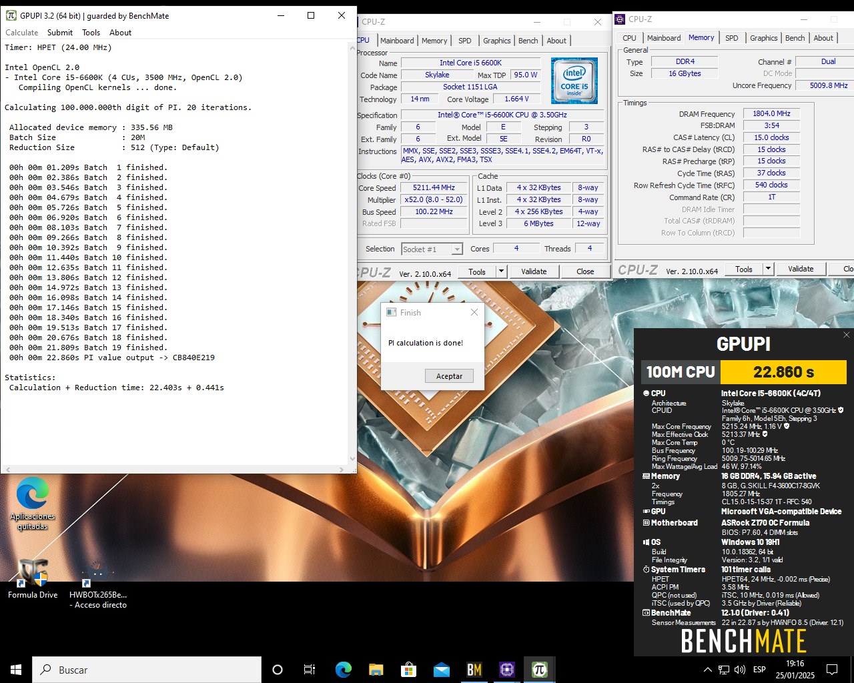This screenshot has height=683, width=854.
Task: Switch to BenchMate taskbar icon
Action: pyautogui.click(x=474, y=670)
